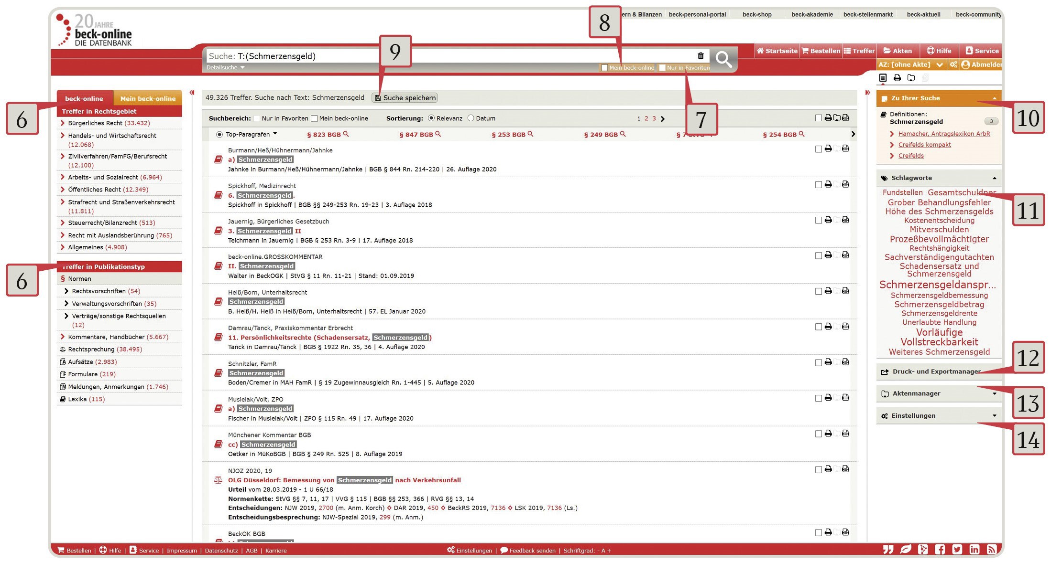Select Datum sorting radio button
Viewport: 1051px width, 562px height.
pyautogui.click(x=471, y=118)
